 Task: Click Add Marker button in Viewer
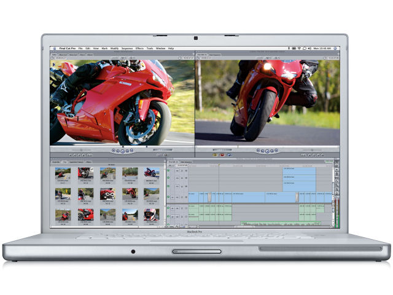[x=84, y=155]
